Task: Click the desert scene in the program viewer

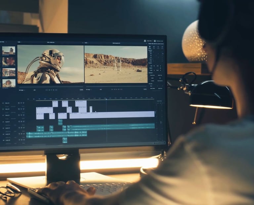Action: point(116,64)
